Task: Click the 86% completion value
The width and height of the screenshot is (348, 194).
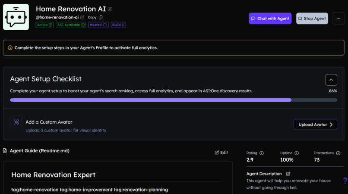Action: tap(333, 91)
